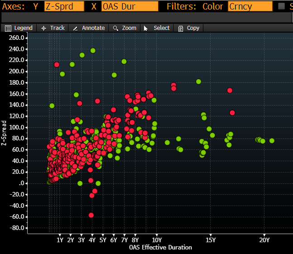This screenshot has height=254, width=293.
Task: Click the red dot near 210 spread
Action: (57, 65)
